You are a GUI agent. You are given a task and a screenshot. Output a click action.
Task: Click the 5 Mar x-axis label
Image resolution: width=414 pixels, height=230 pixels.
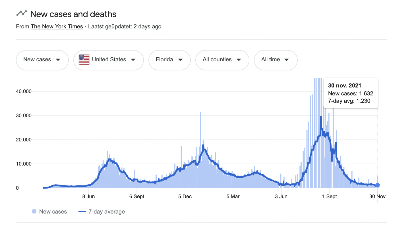coord(233,196)
